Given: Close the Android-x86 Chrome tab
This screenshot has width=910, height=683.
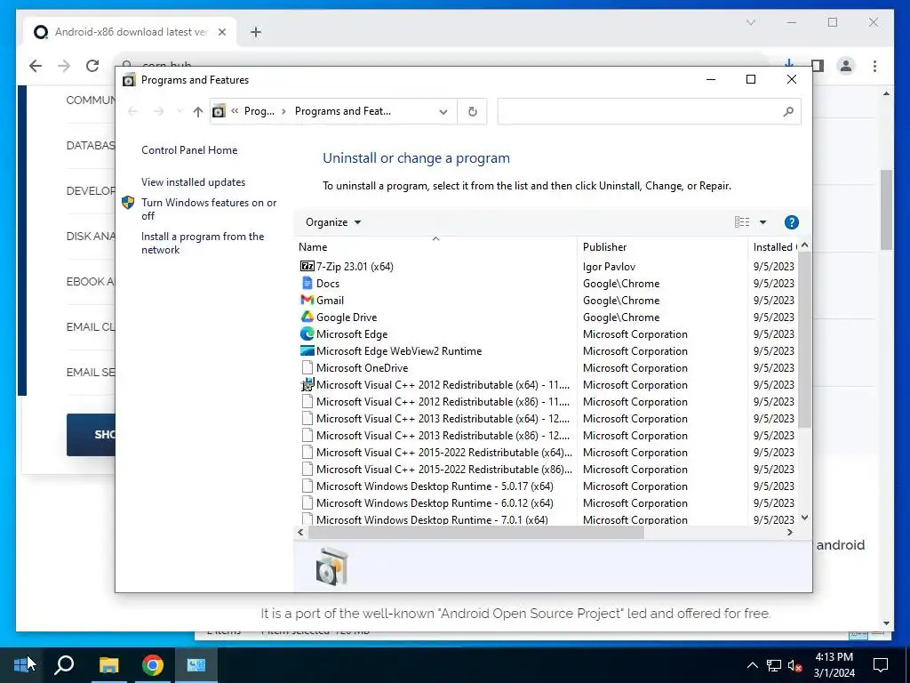Looking at the screenshot, I should point(221,32).
